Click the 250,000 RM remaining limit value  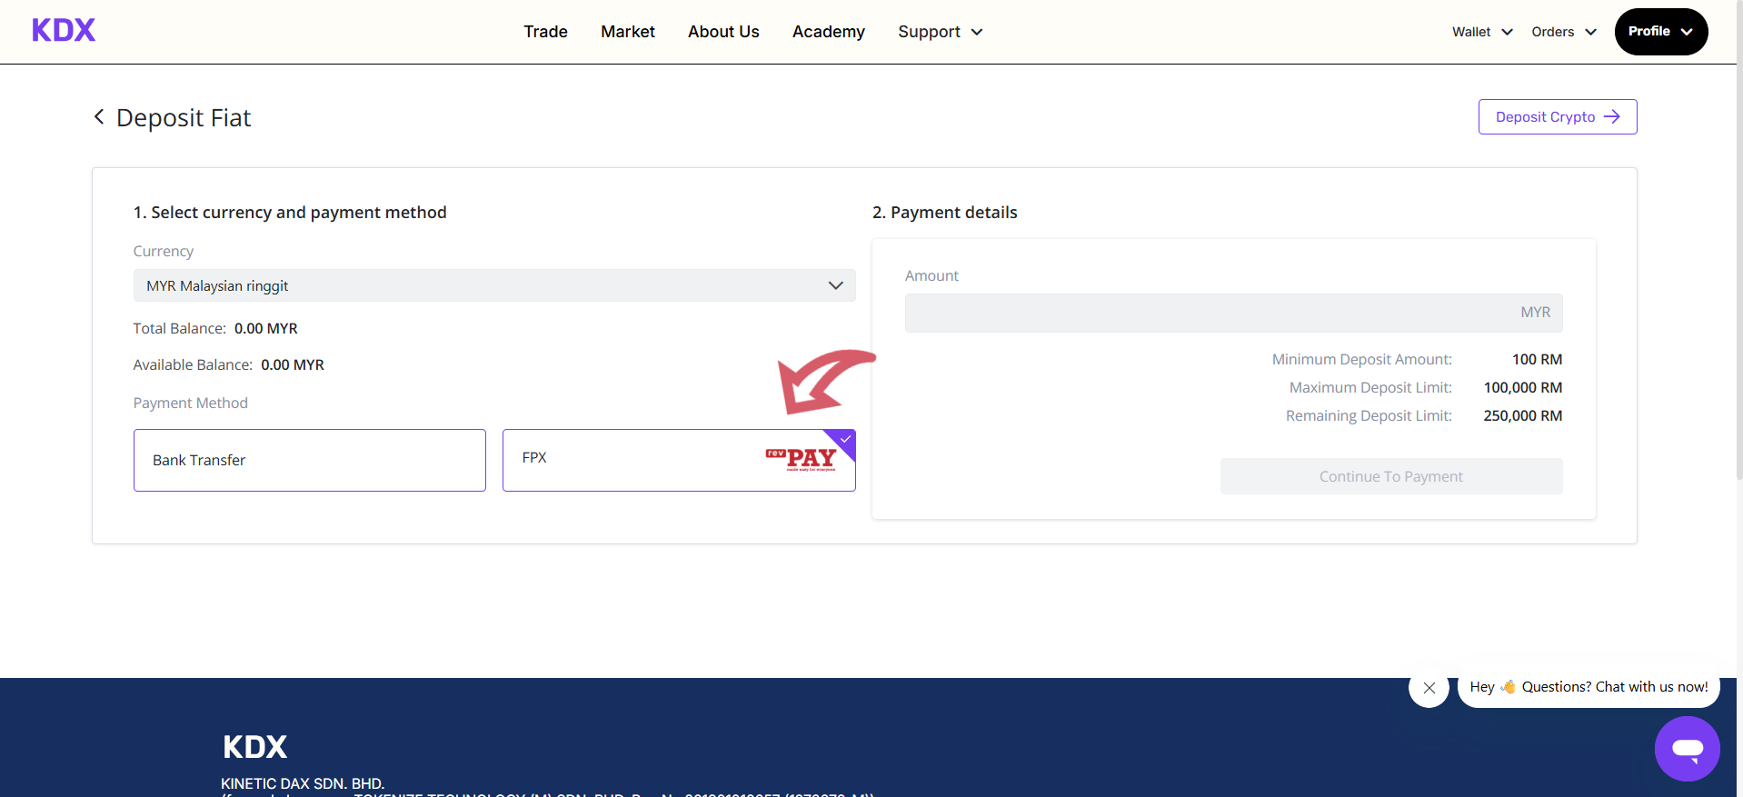point(1523,416)
